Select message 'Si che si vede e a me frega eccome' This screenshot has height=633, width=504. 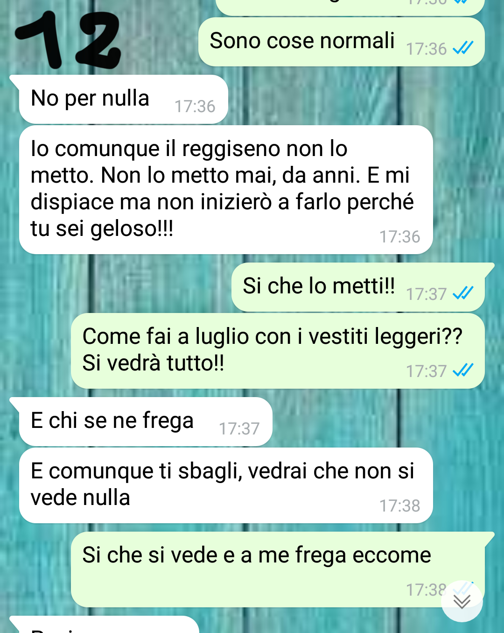(x=279, y=569)
